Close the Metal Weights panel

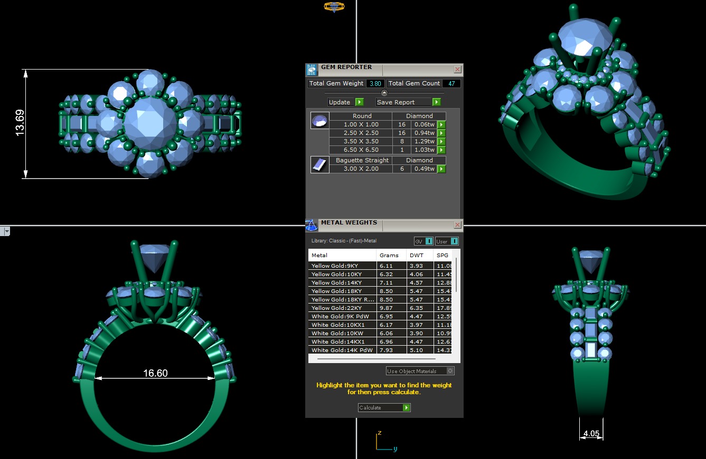coord(458,225)
